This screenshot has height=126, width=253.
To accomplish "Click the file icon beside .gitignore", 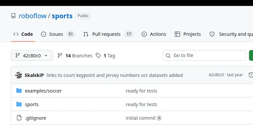I will tap(19, 118).
